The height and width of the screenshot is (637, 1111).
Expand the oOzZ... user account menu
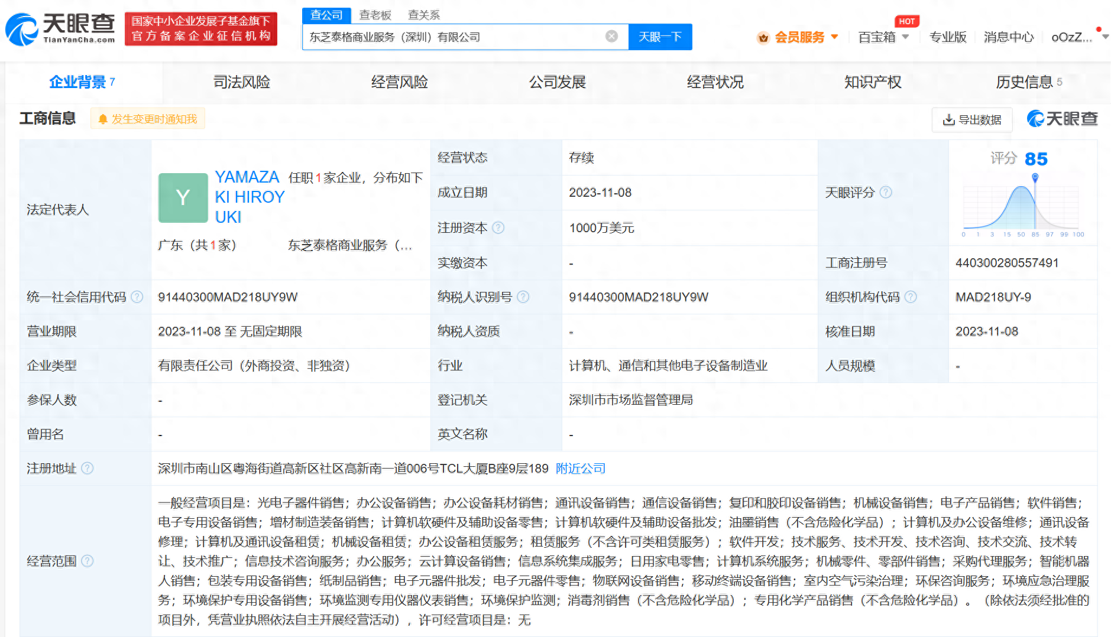pos(1079,37)
